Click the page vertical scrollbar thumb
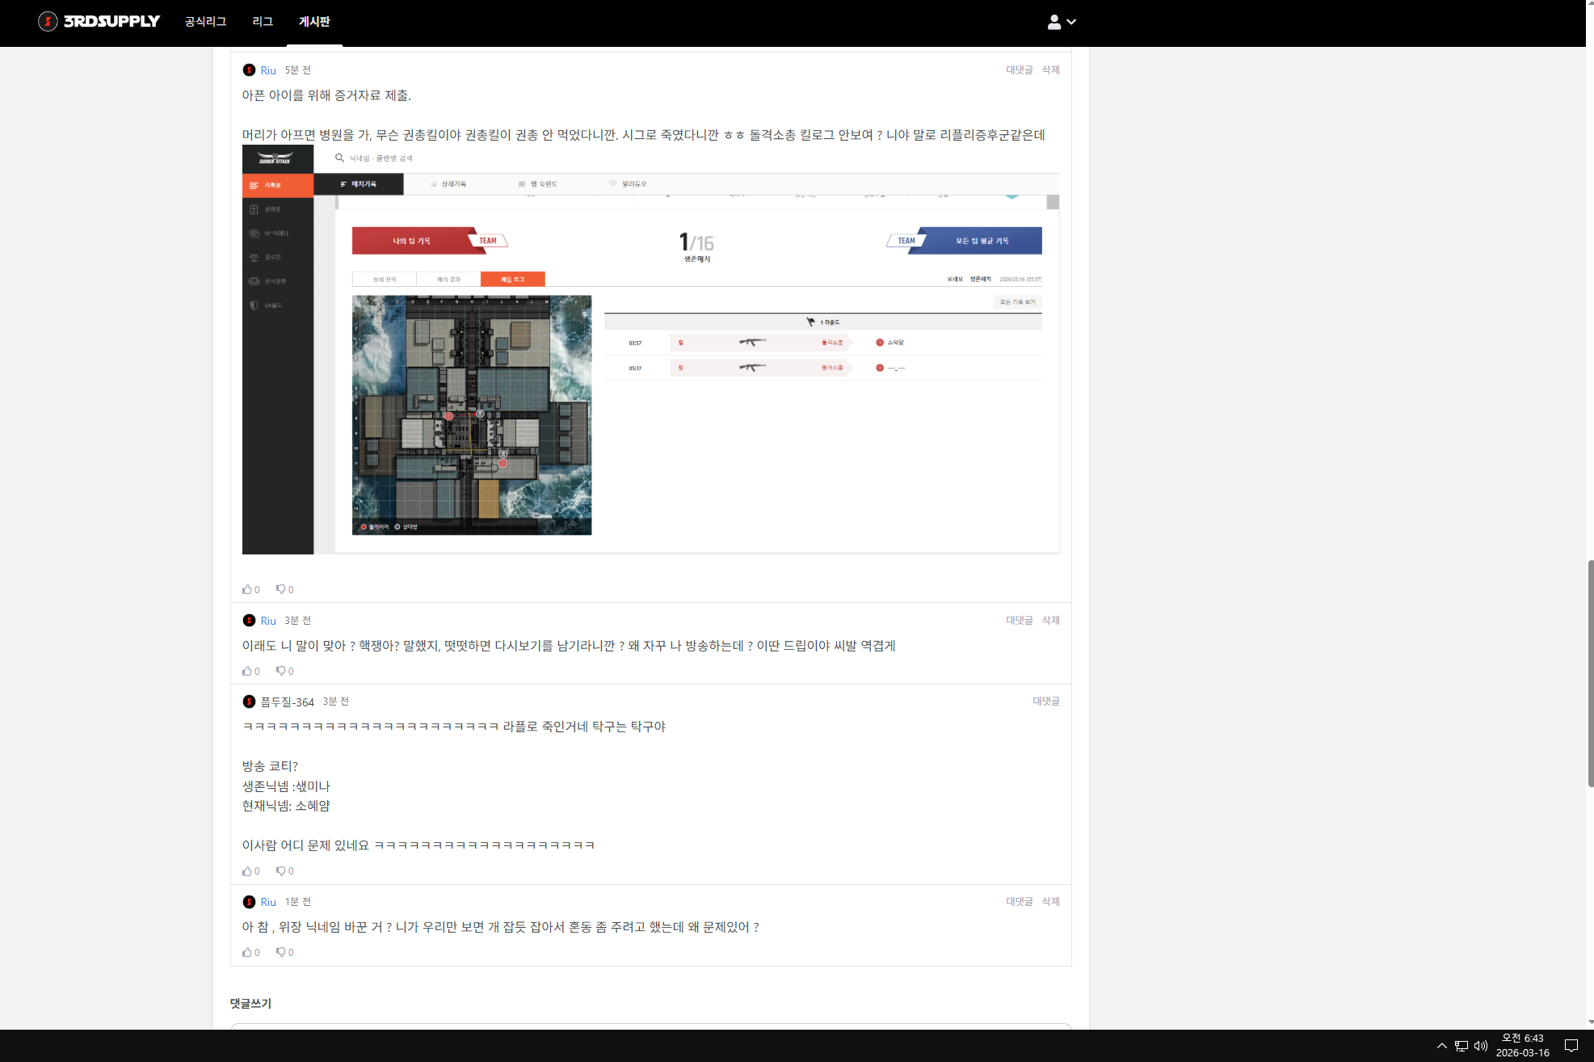 pos(1590,672)
